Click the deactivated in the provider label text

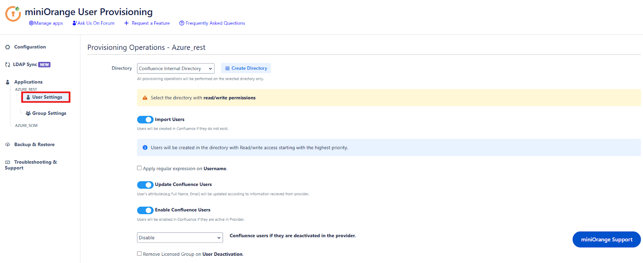[293, 236]
